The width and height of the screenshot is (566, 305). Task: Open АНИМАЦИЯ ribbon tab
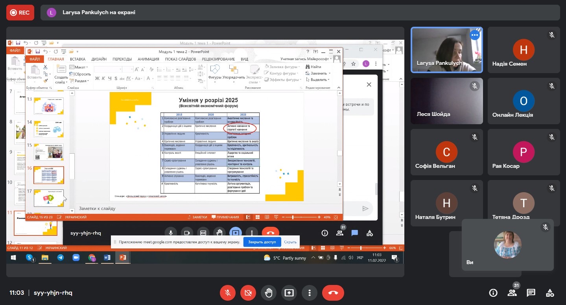(x=148, y=59)
